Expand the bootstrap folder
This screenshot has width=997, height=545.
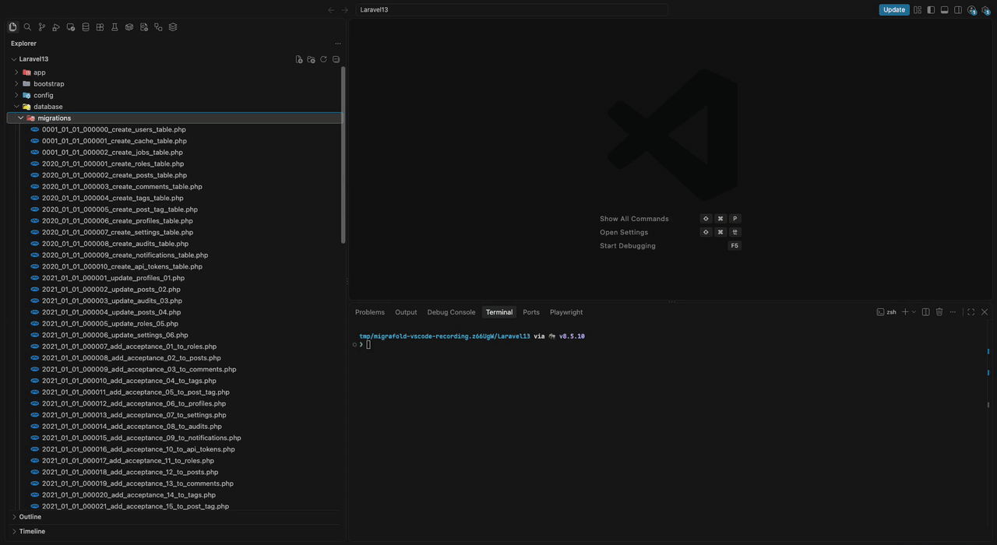16,84
